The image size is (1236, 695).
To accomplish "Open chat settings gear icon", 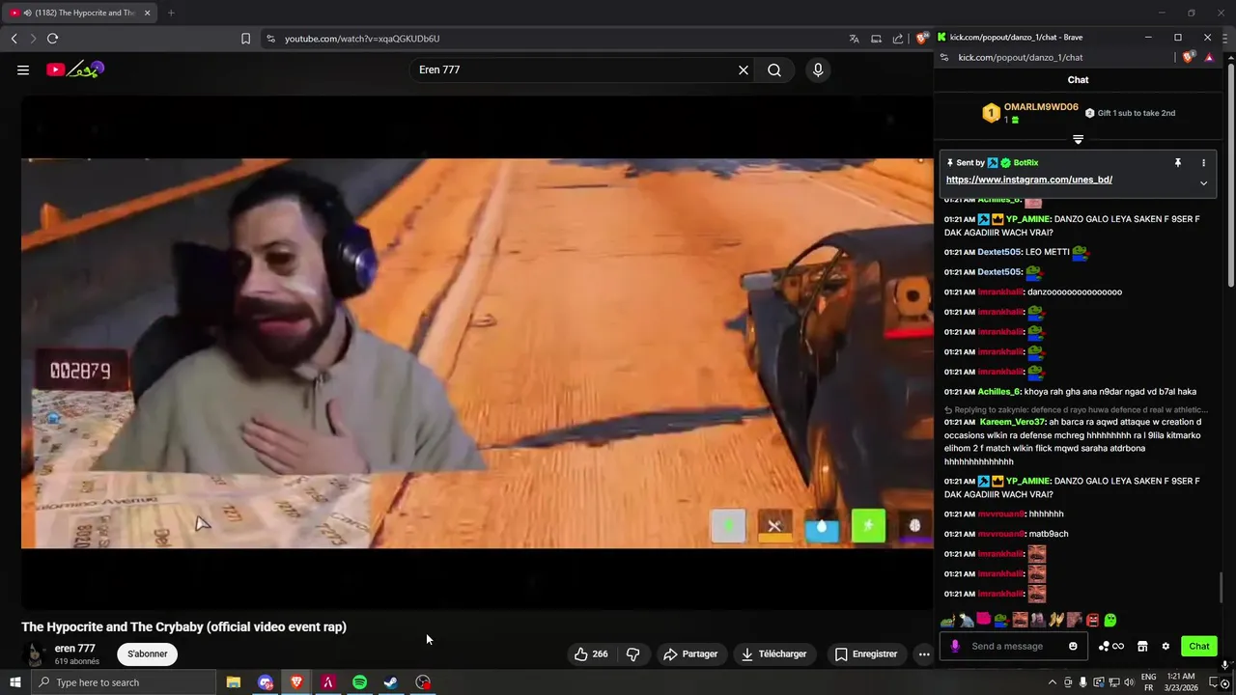I will [x=1166, y=646].
